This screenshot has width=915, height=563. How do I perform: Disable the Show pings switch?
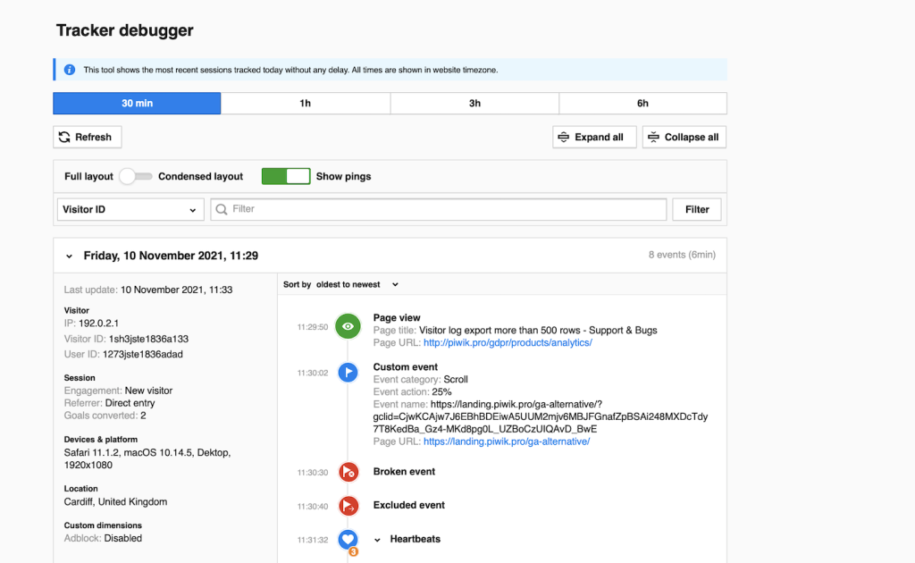pyautogui.click(x=285, y=177)
